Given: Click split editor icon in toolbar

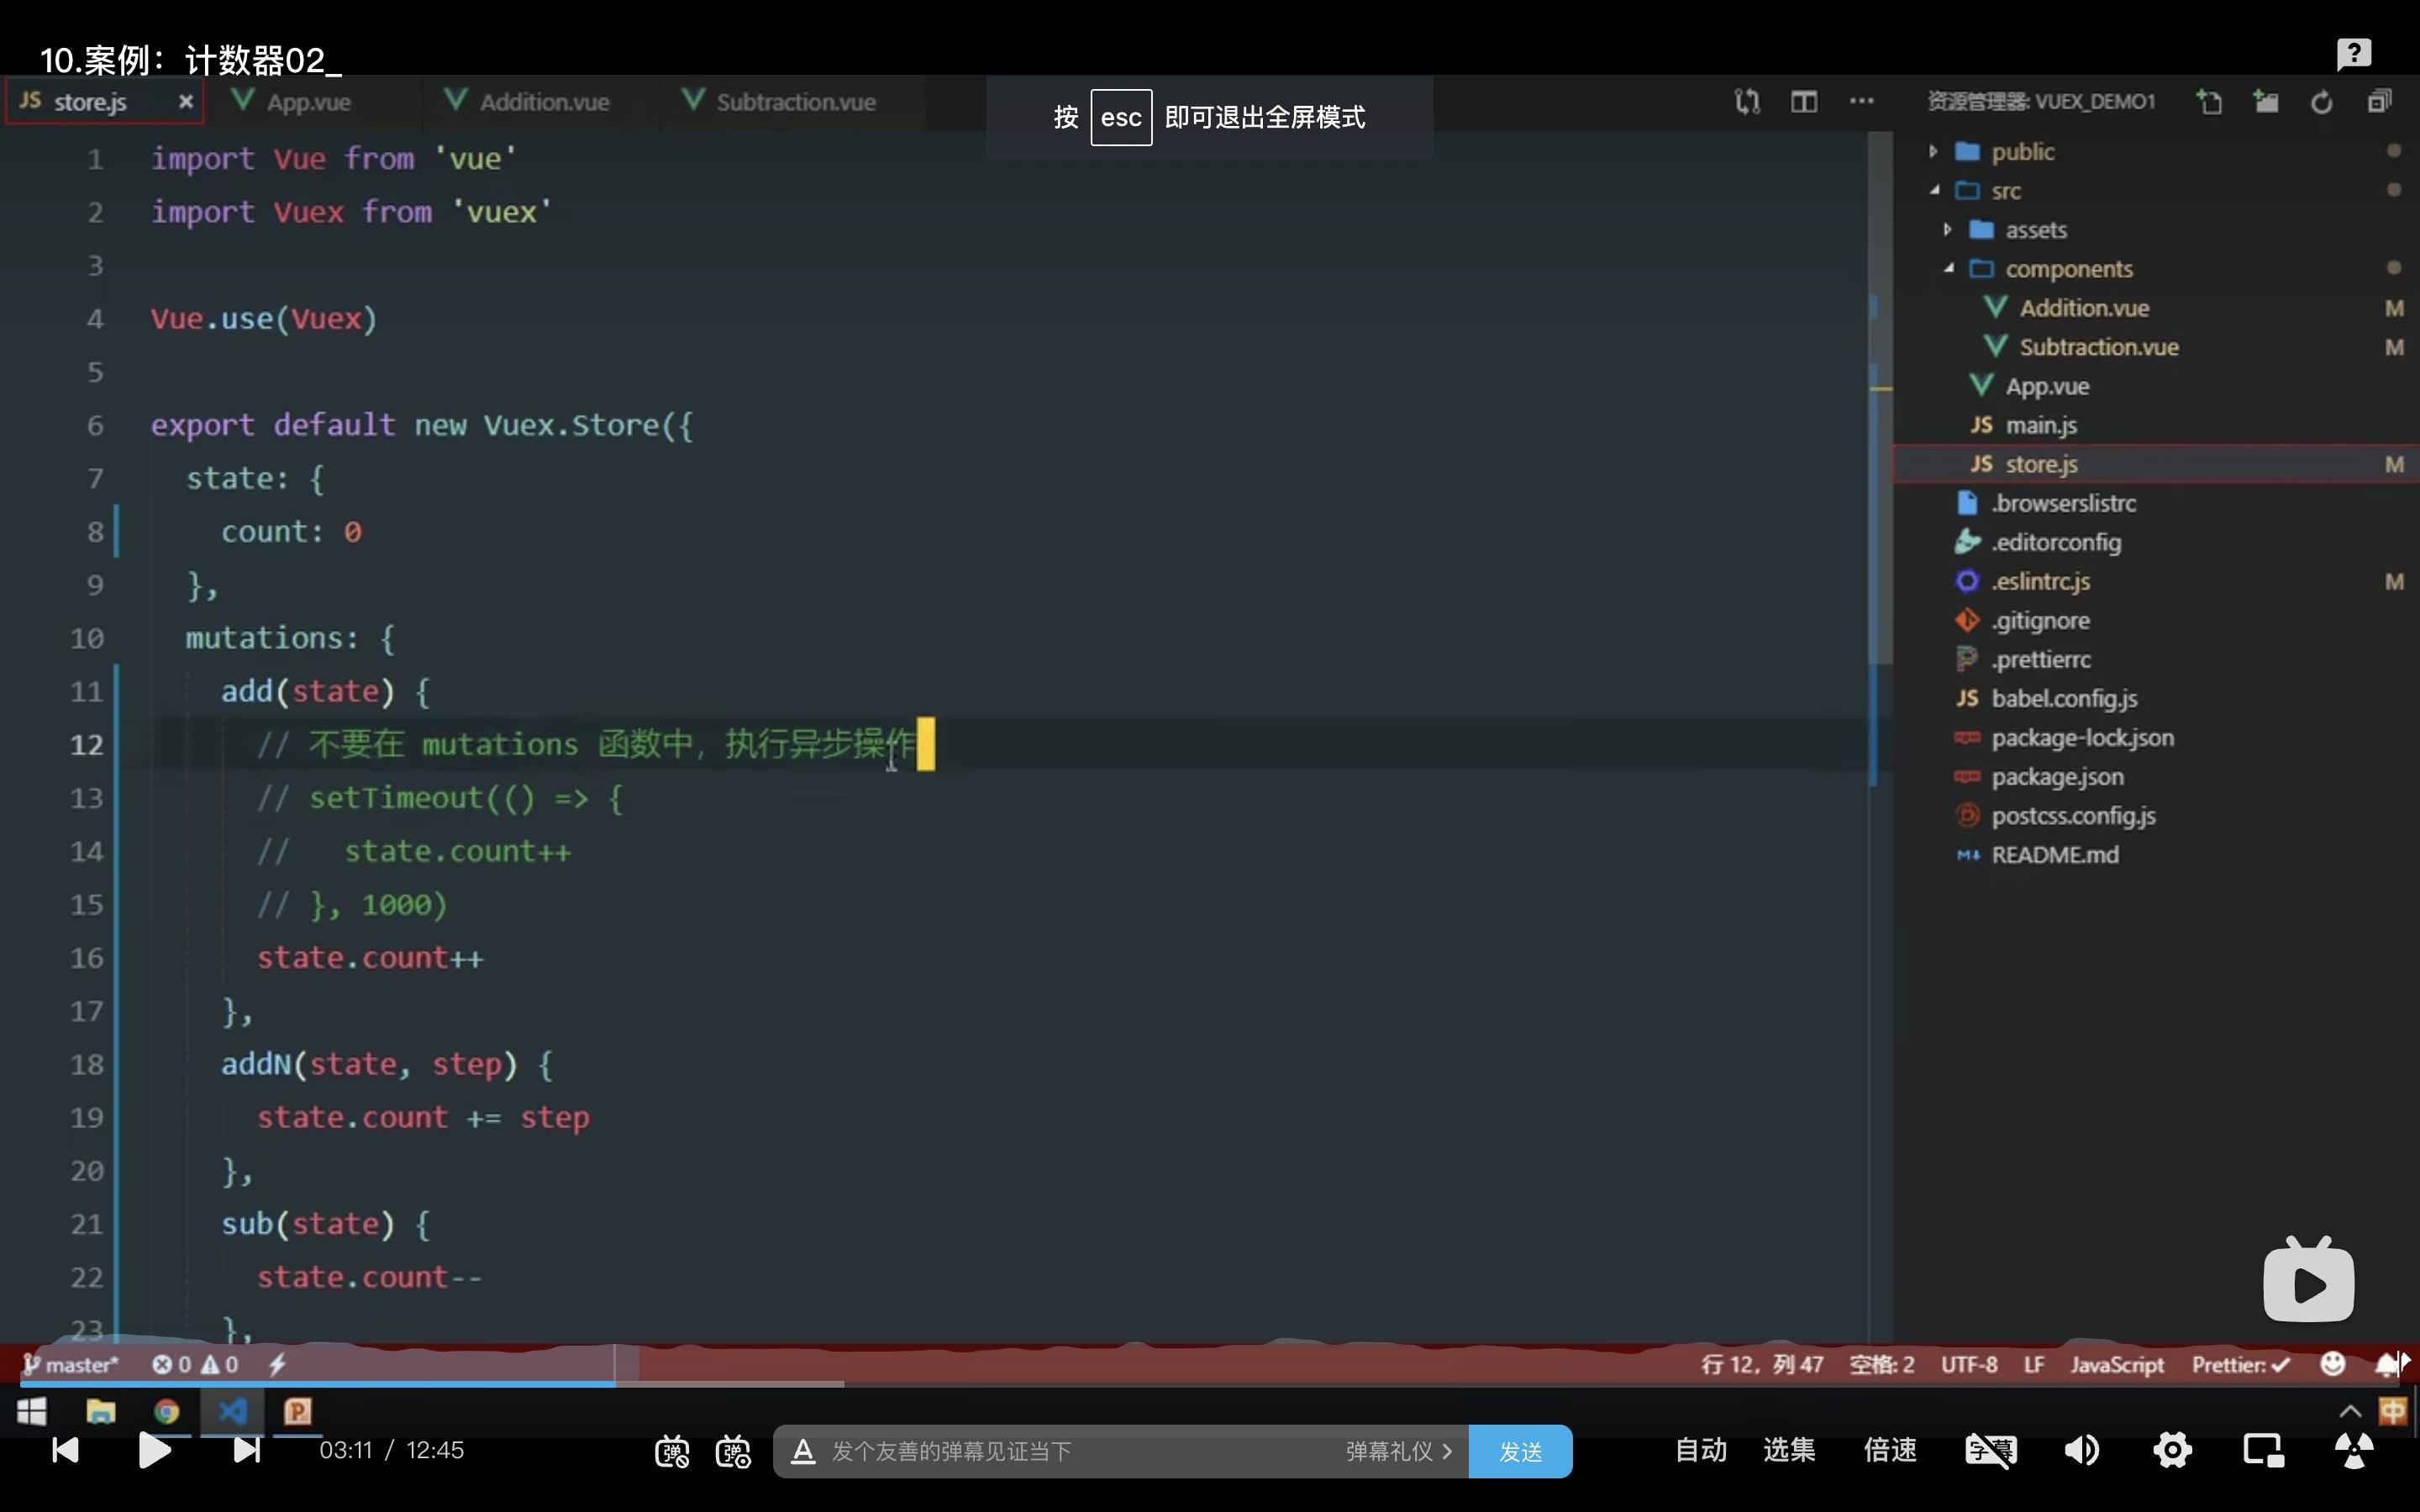Looking at the screenshot, I should coord(1803,102).
